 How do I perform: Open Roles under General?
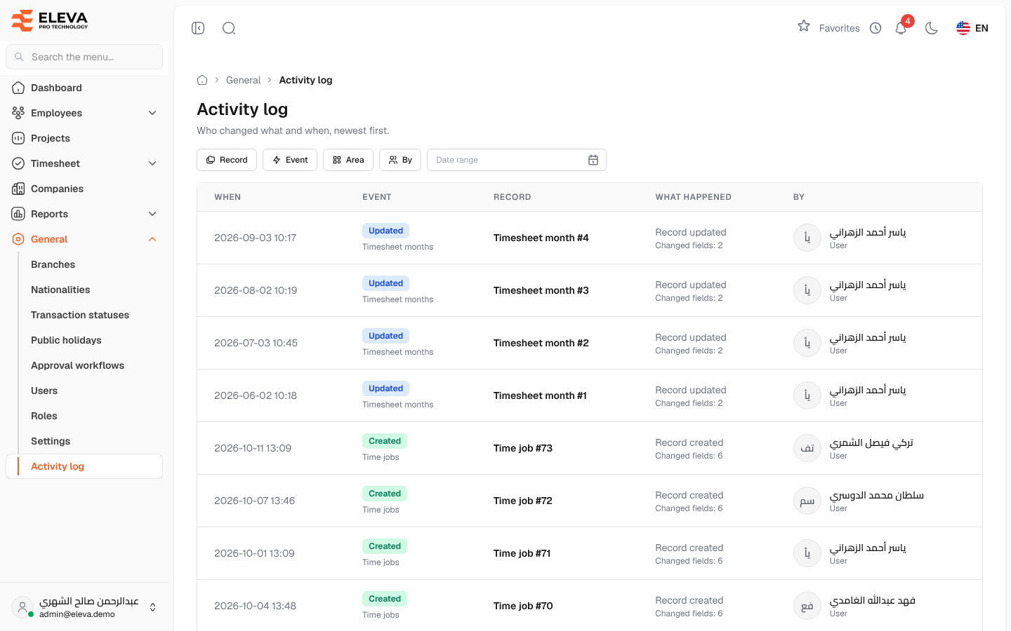coord(44,416)
